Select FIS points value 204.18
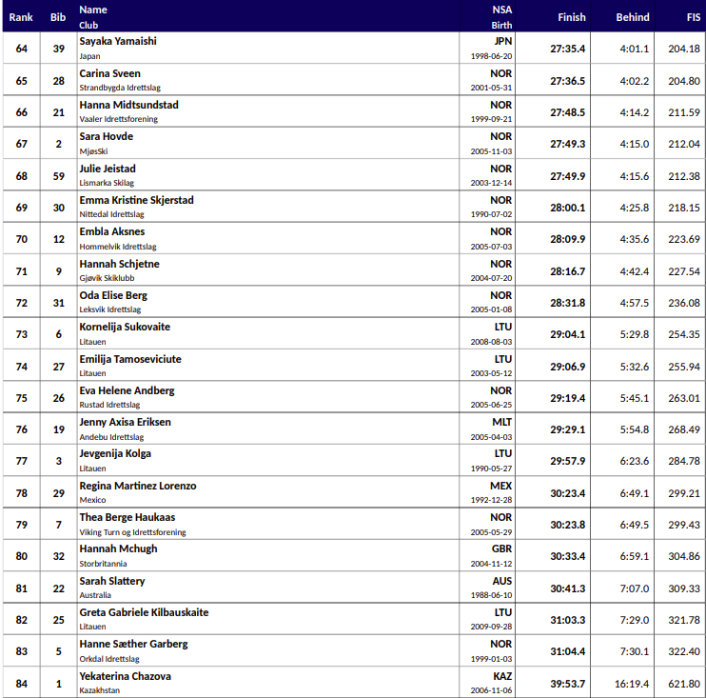Screen dimensions: 706x698 pyautogui.click(x=683, y=49)
